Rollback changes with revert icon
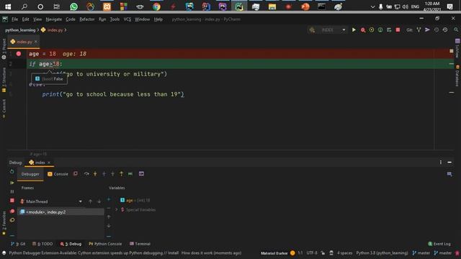 pyautogui.click(x=445, y=30)
